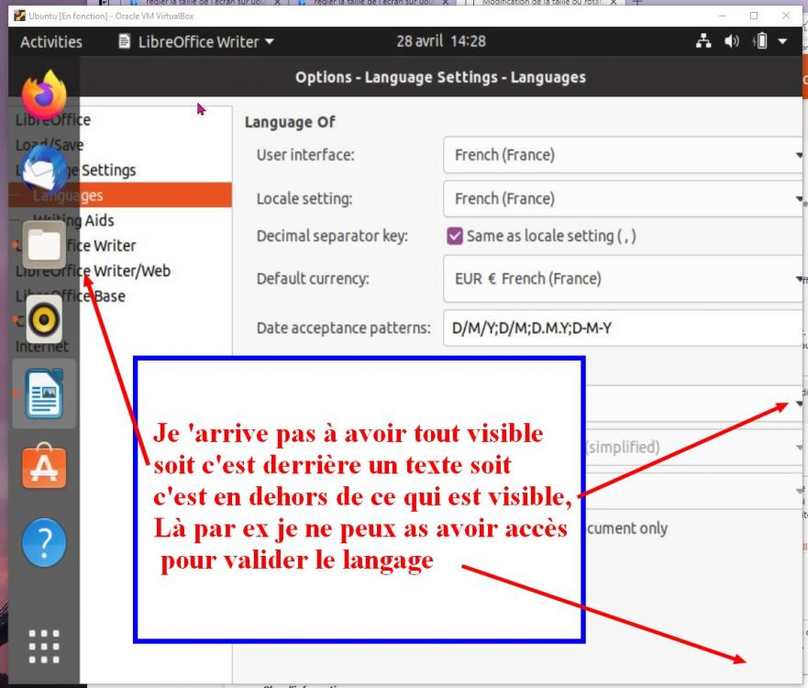Switch to LibreOffice Writer dock icon
808x688 pixels.
point(44,394)
